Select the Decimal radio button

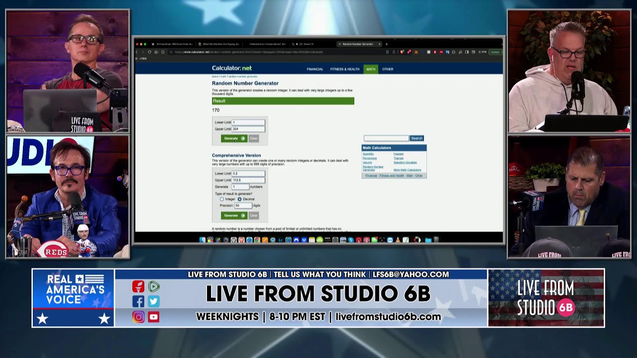240,199
